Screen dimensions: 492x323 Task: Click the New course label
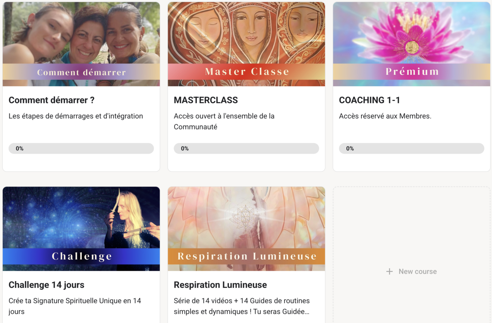(x=418, y=271)
